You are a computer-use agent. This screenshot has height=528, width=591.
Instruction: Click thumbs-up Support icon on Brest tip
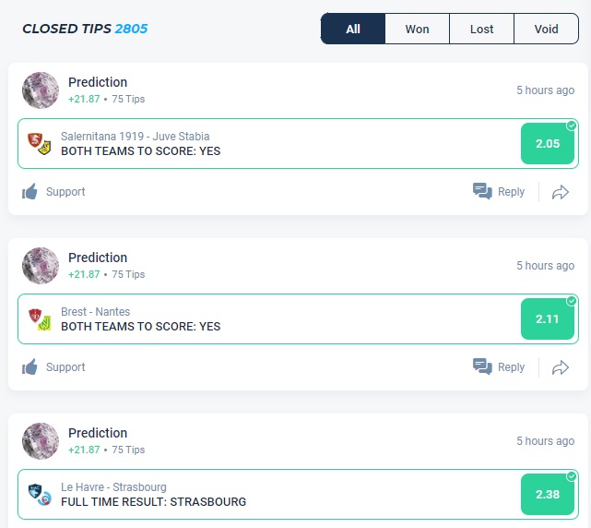click(x=30, y=367)
